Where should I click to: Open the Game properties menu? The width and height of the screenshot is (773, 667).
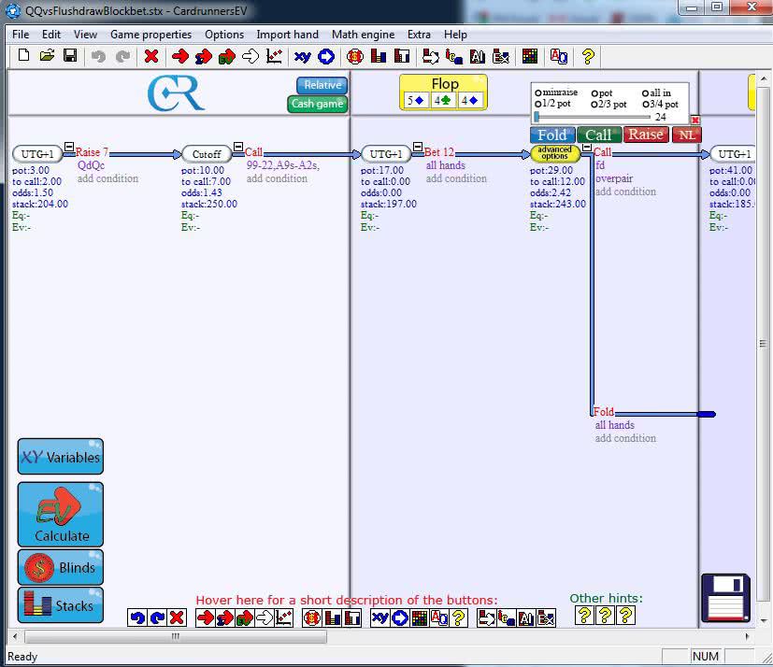point(150,35)
